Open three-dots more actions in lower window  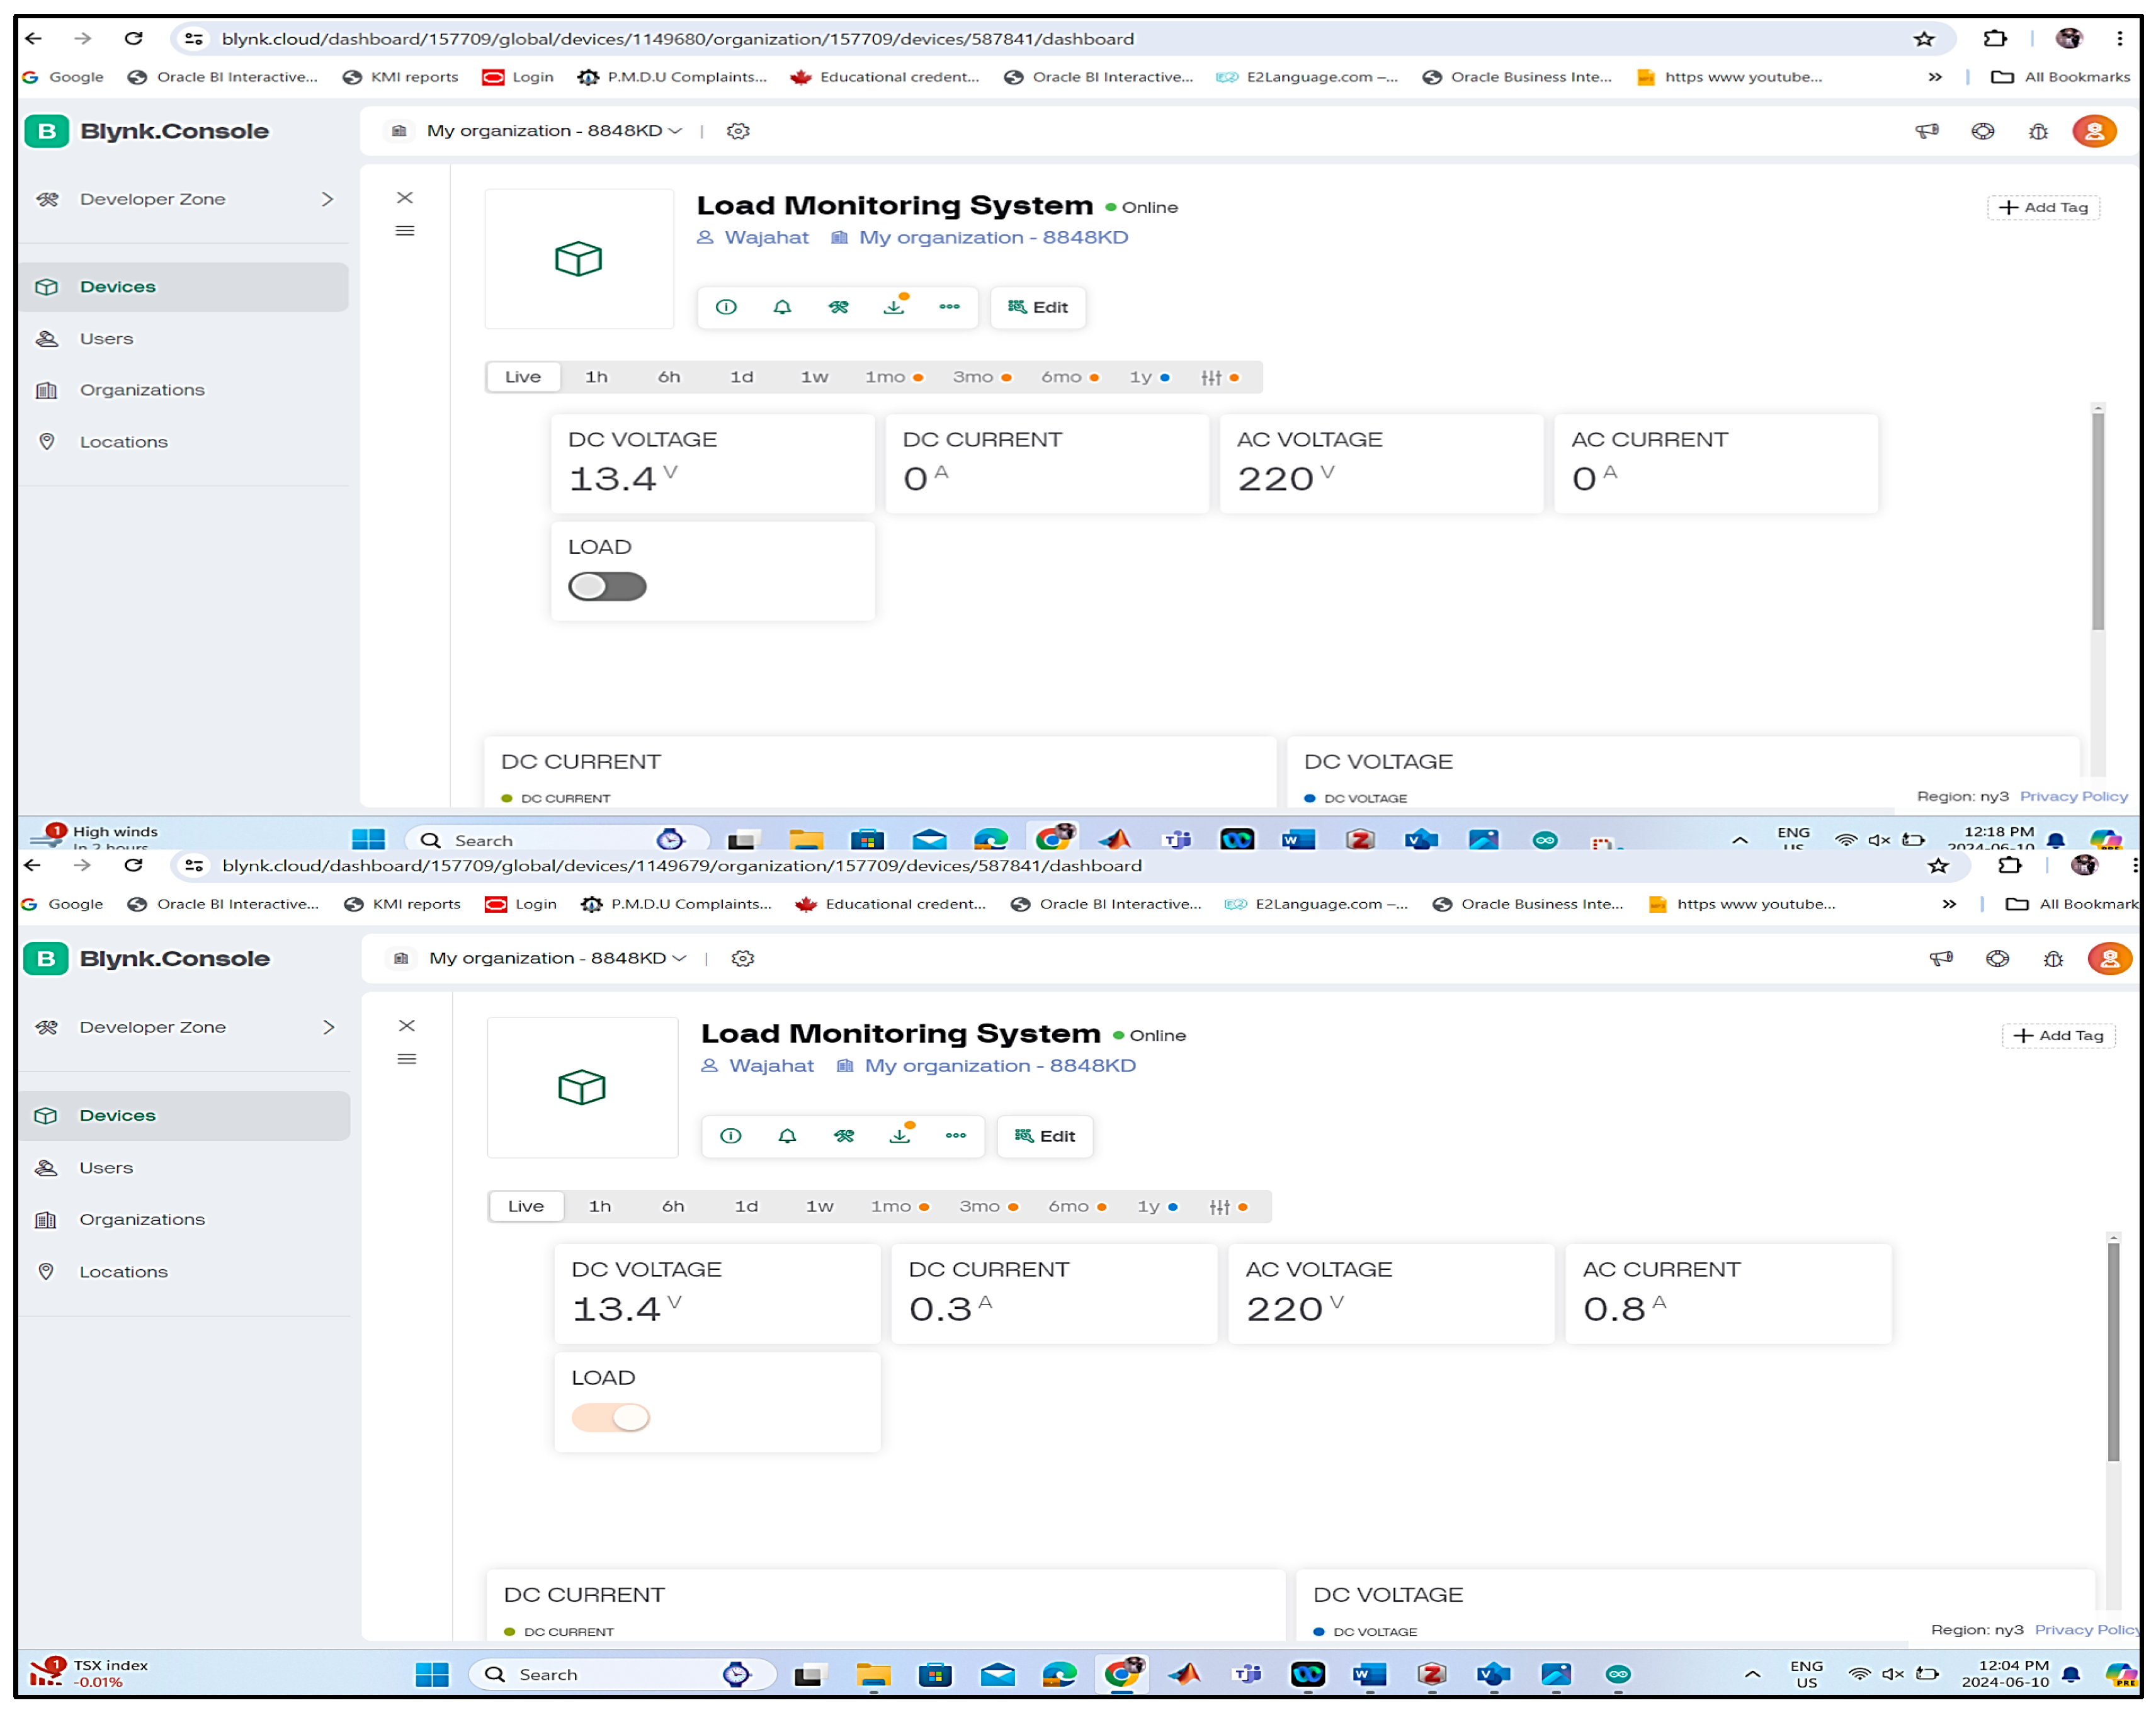[x=956, y=1136]
